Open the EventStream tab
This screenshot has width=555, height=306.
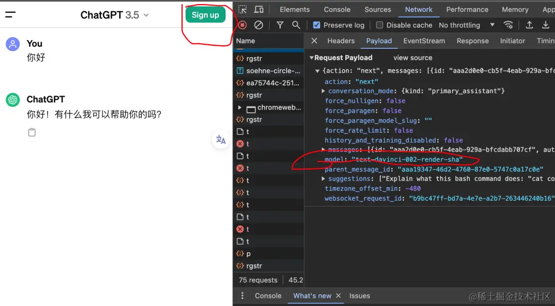click(424, 41)
